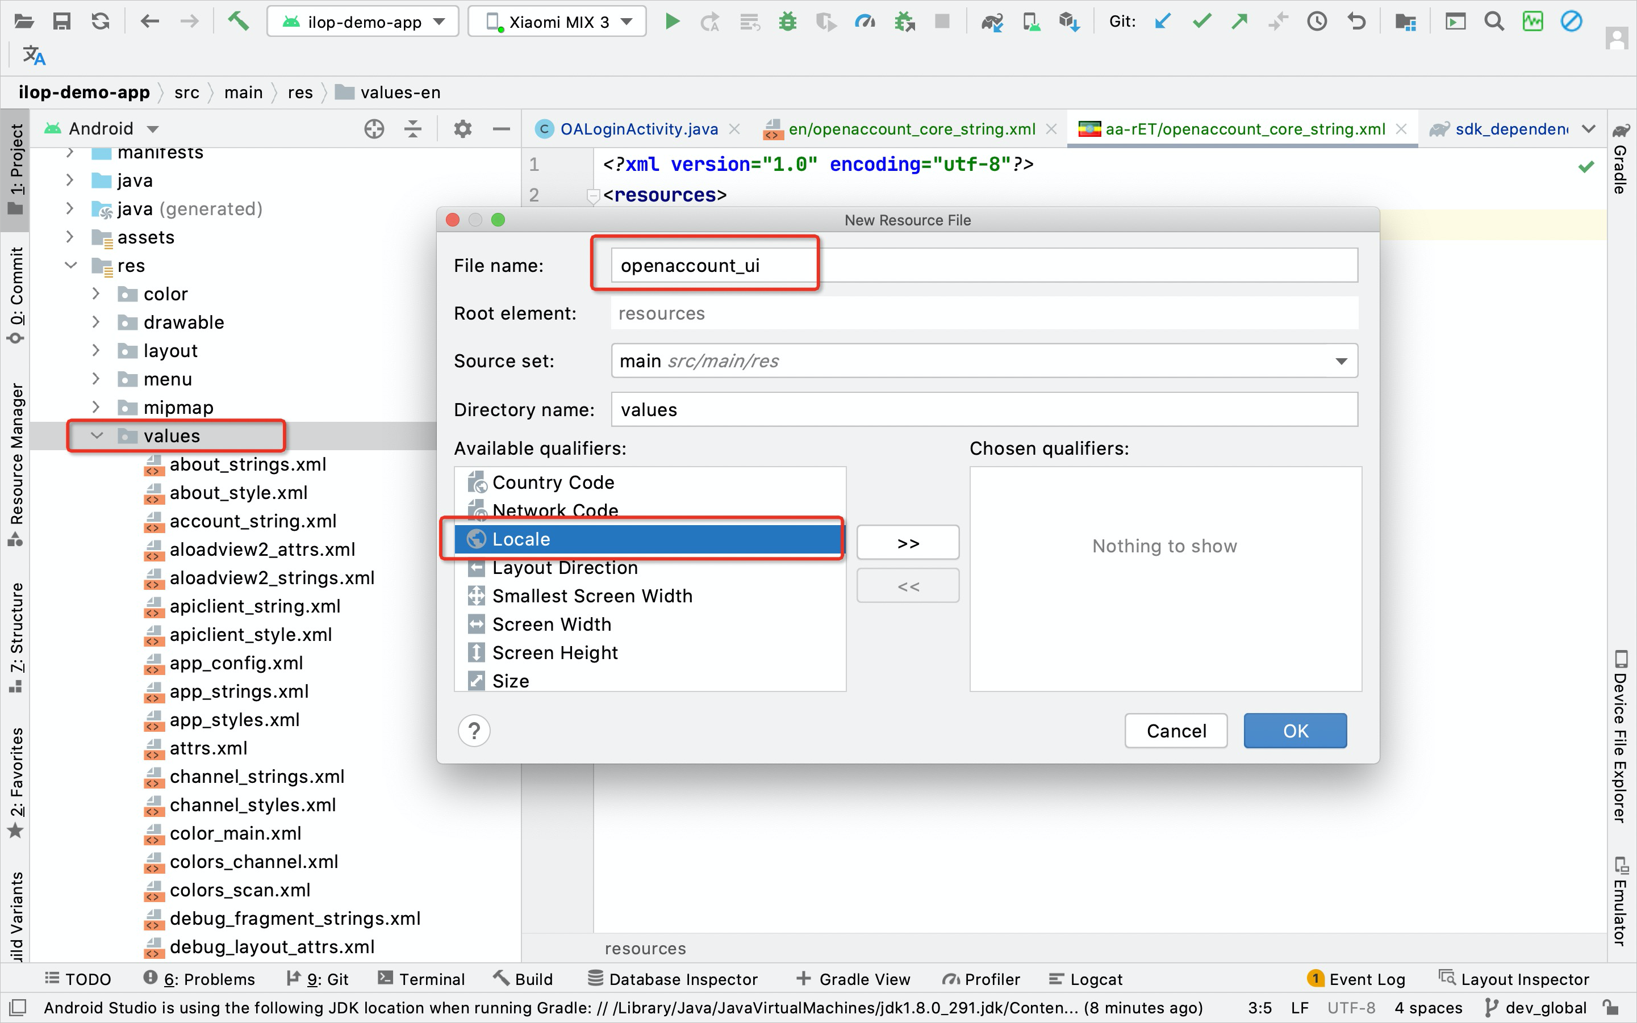1637x1023 pixels.
Task: Select opened file target icon in Project panel
Action: pos(374,128)
